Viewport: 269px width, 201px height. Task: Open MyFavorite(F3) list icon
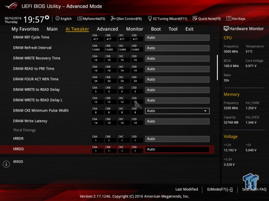79,19
